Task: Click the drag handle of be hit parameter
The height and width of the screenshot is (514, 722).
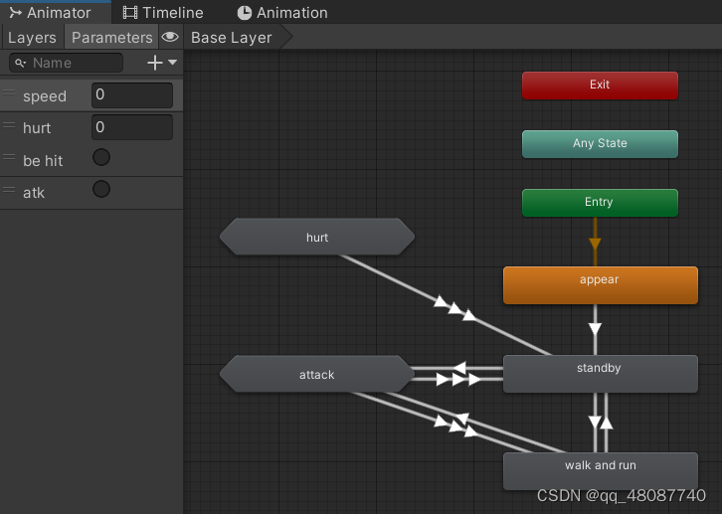Action: tap(9, 157)
